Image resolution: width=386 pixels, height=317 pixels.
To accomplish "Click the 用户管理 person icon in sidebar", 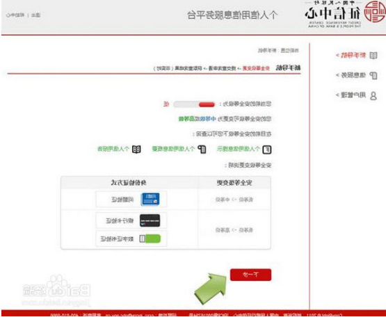I will tap(373, 95).
